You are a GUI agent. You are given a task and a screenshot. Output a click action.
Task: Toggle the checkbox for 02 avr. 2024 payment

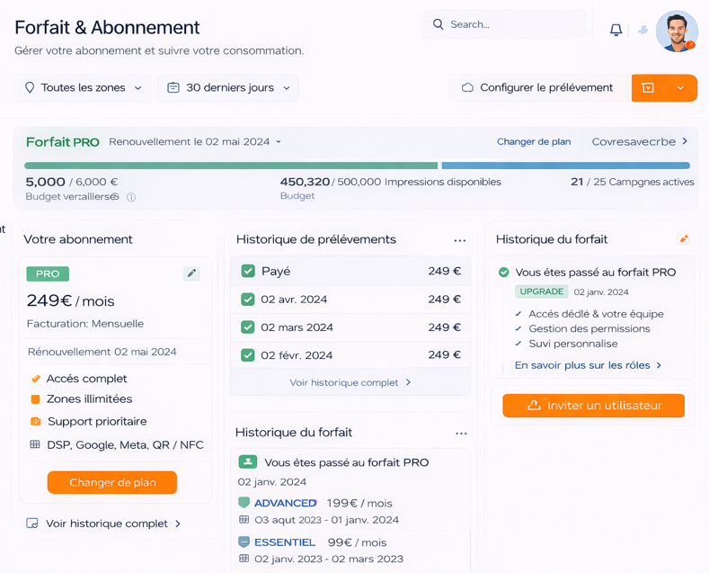[248, 300]
